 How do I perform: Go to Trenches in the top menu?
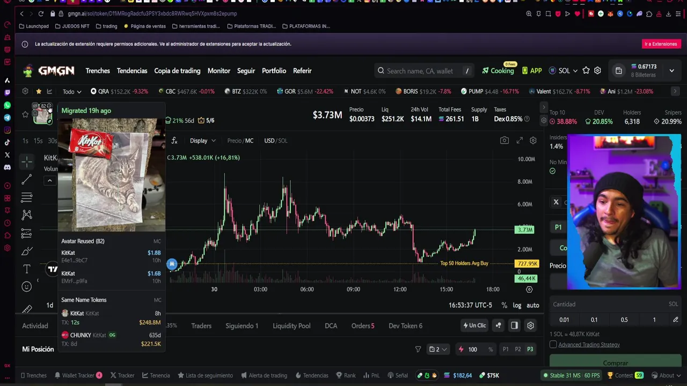(x=98, y=71)
